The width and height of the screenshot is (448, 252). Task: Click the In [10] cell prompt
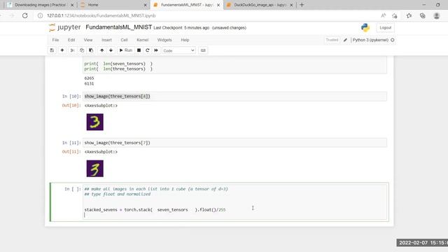click(x=71, y=97)
